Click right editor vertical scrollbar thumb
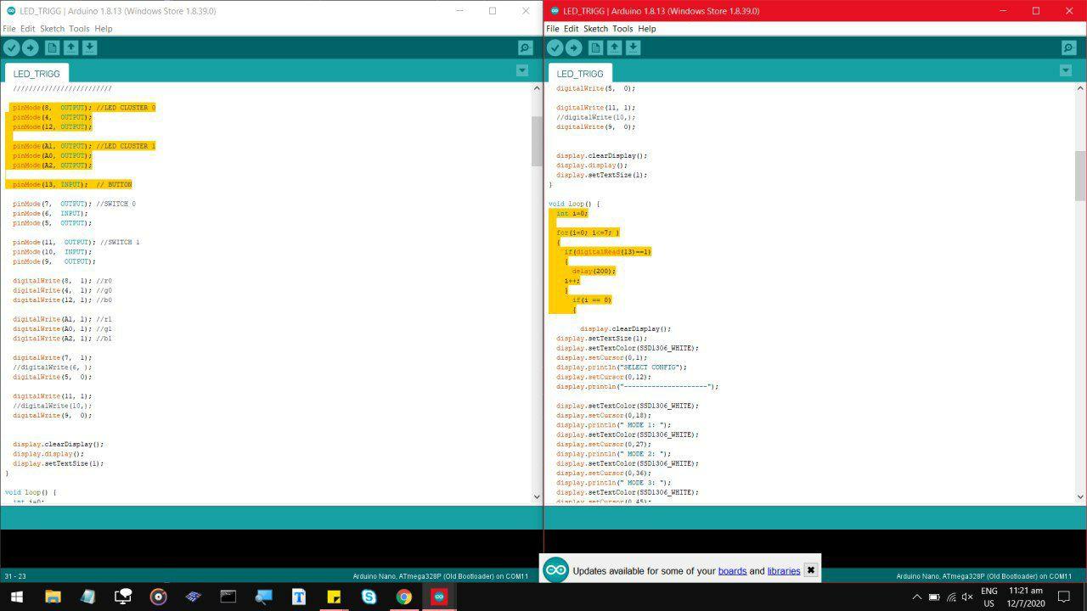1087x611 pixels. coord(1080,176)
